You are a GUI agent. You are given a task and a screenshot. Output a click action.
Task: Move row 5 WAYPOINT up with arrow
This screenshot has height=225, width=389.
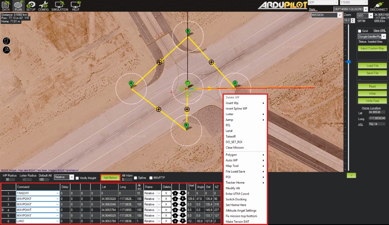tap(175, 215)
